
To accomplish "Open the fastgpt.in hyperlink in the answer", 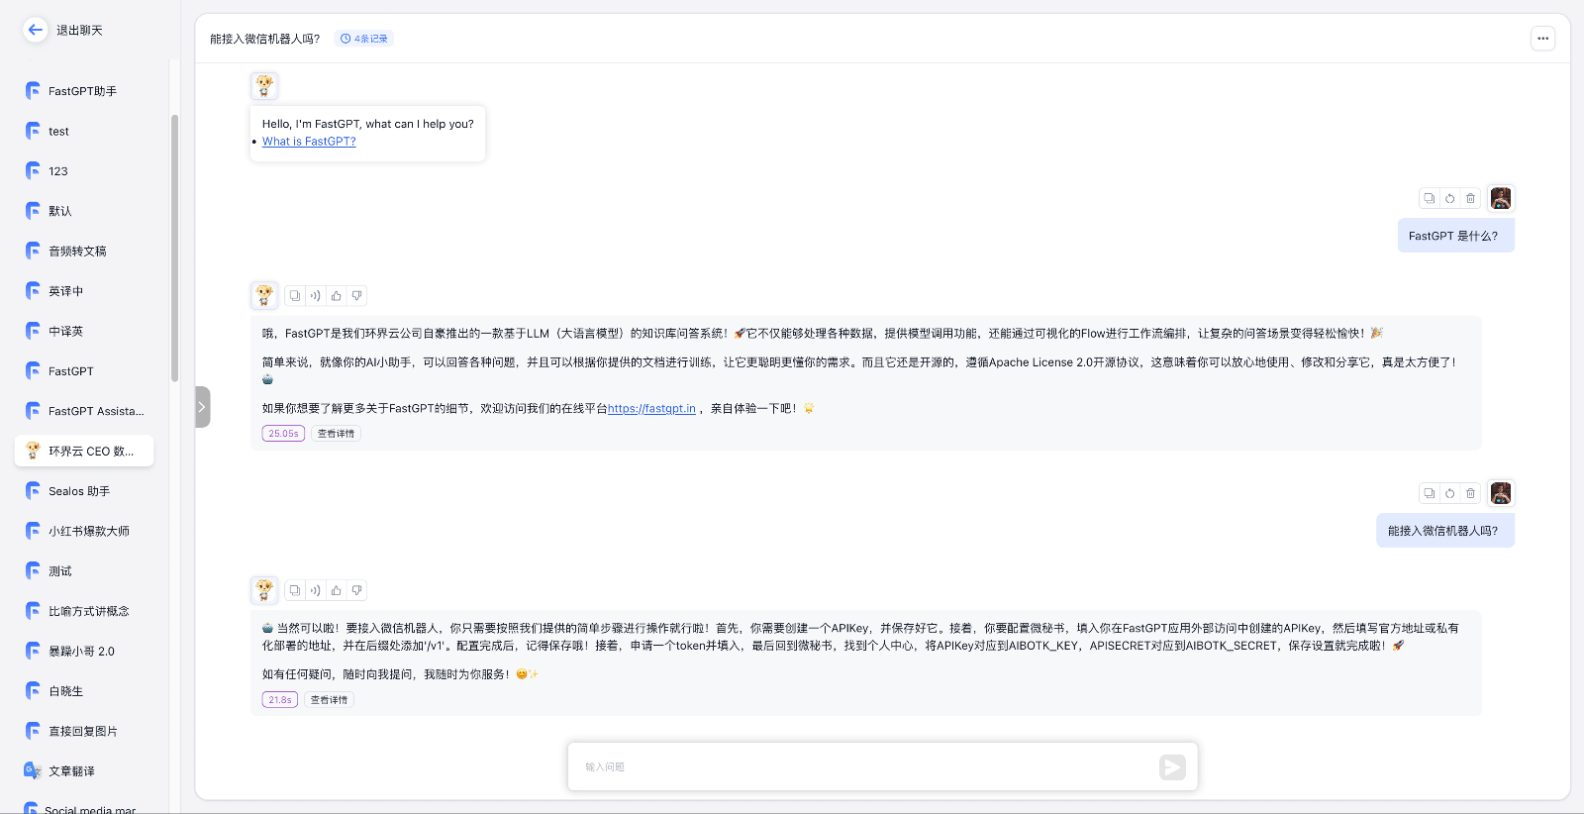I will point(651,408).
